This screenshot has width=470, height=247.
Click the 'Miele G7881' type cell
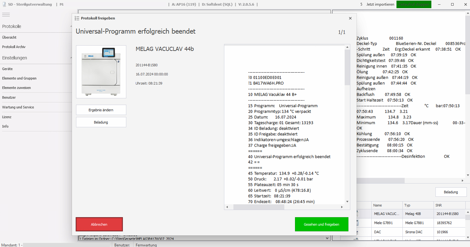coord(418,223)
